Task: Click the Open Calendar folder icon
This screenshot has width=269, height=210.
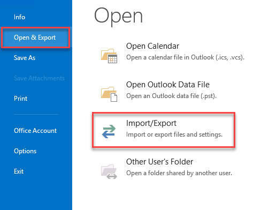Action: pos(109,56)
